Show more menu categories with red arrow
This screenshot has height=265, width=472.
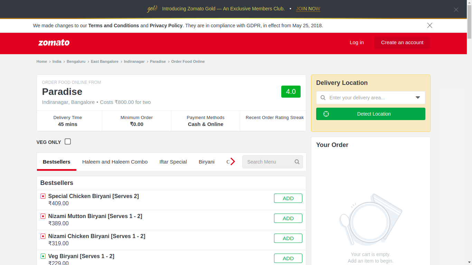pyautogui.click(x=233, y=161)
